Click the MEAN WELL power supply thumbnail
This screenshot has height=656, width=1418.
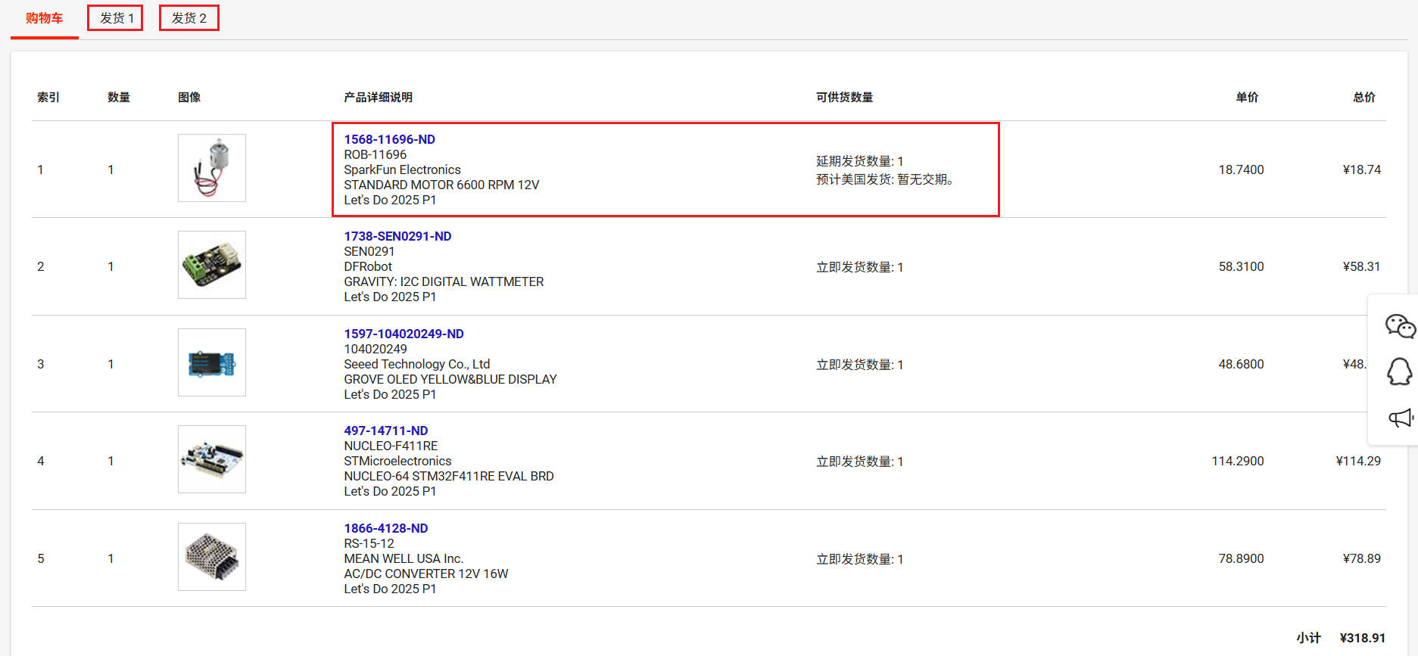(212, 557)
